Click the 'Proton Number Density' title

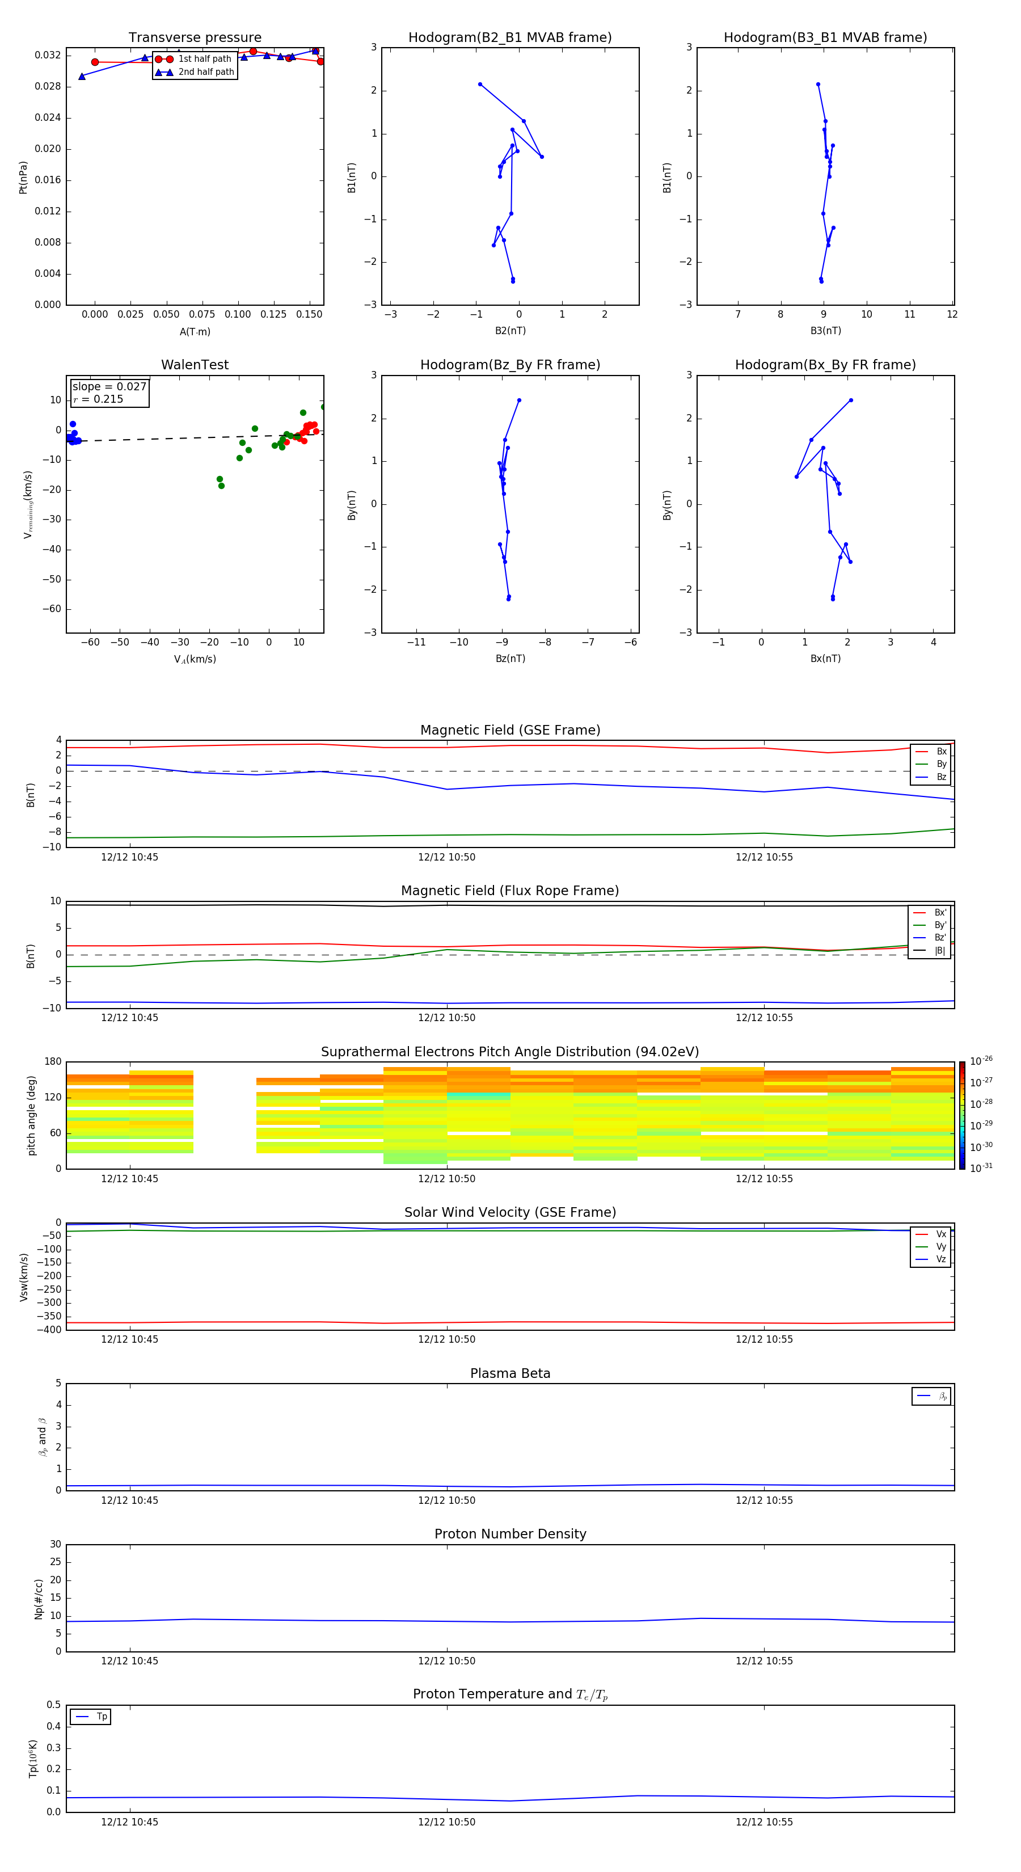click(510, 1534)
